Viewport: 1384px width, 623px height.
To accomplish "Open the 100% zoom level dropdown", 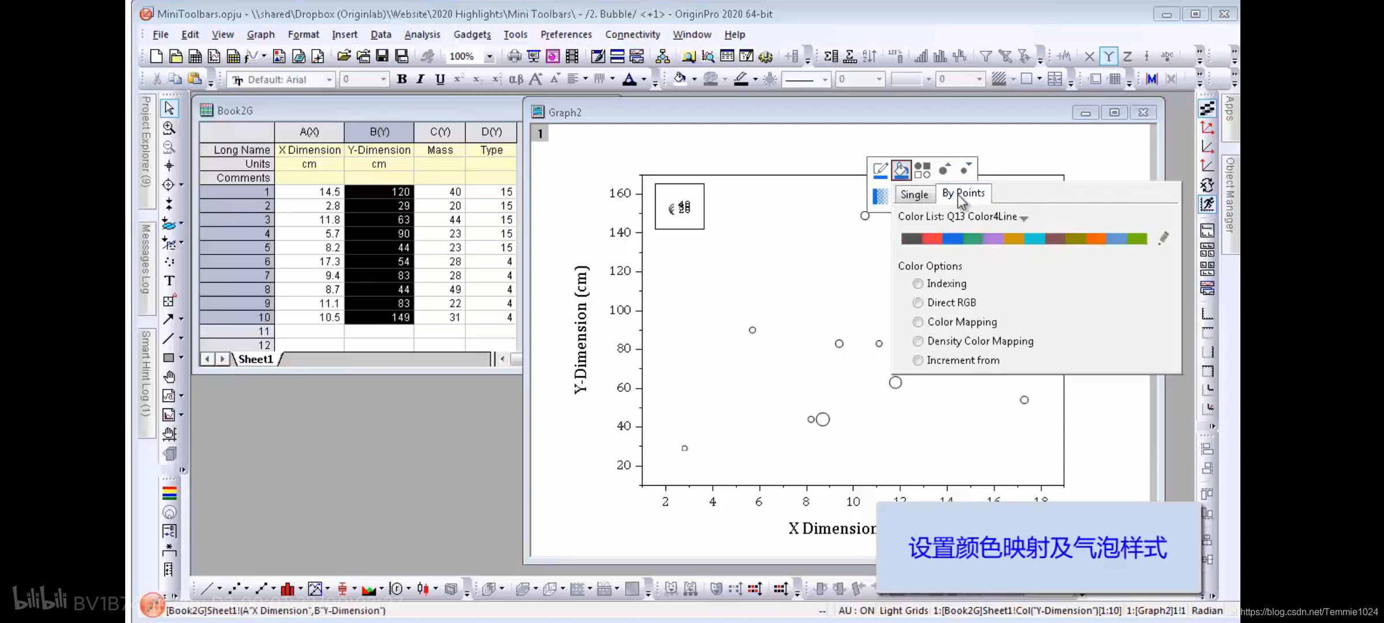I will pyautogui.click(x=489, y=57).
